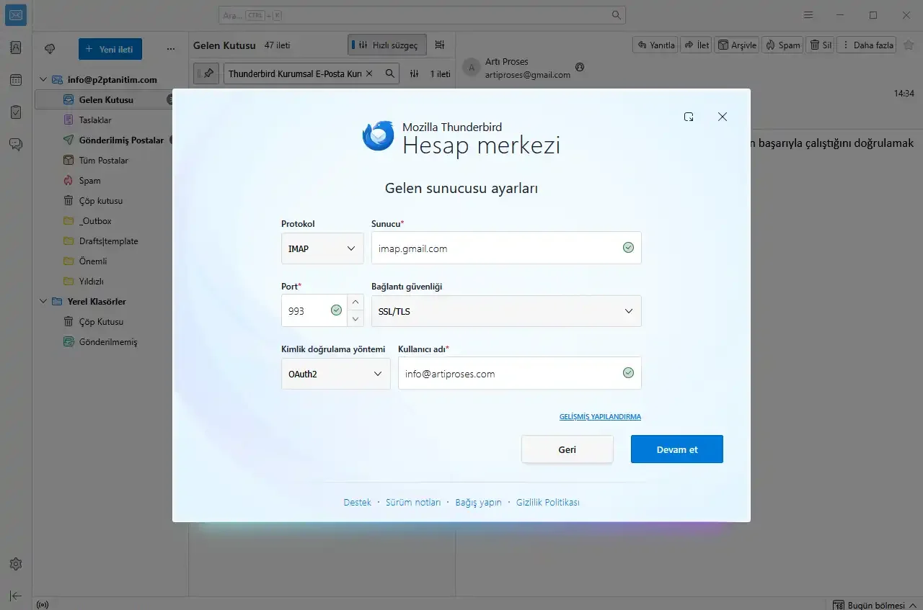Open the Chat space
923x610 pixels.
tap(16, 144)
